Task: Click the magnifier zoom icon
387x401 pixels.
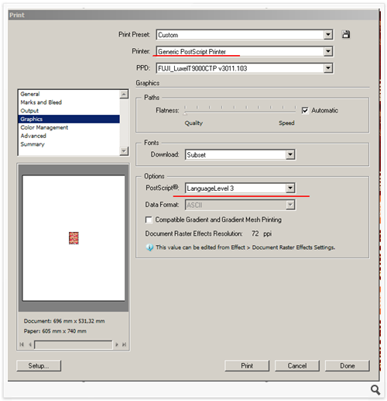Action: 375,389
